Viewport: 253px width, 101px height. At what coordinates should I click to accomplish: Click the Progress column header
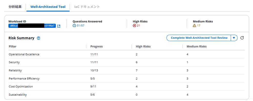97,46
